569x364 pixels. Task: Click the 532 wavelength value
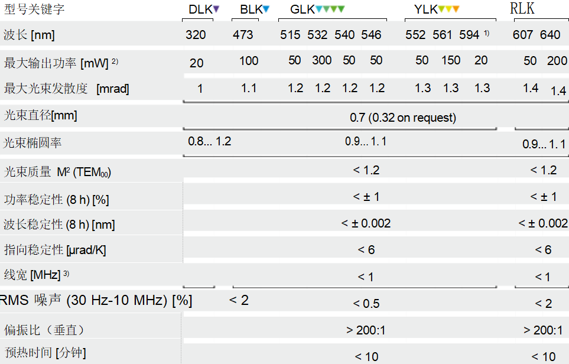[317, 35]
